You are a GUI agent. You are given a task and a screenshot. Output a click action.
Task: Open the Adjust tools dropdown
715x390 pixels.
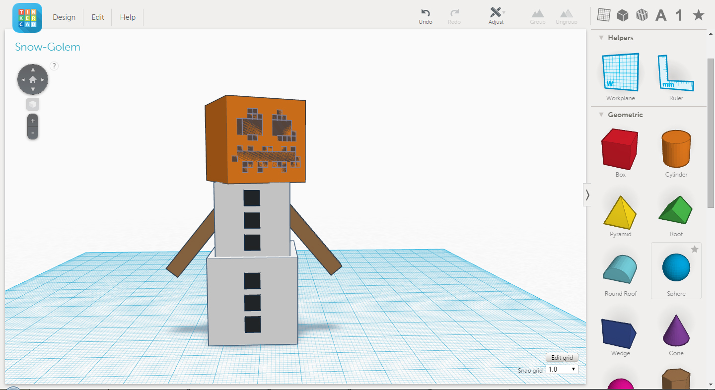pyautogui.click(x=496, y=16)
